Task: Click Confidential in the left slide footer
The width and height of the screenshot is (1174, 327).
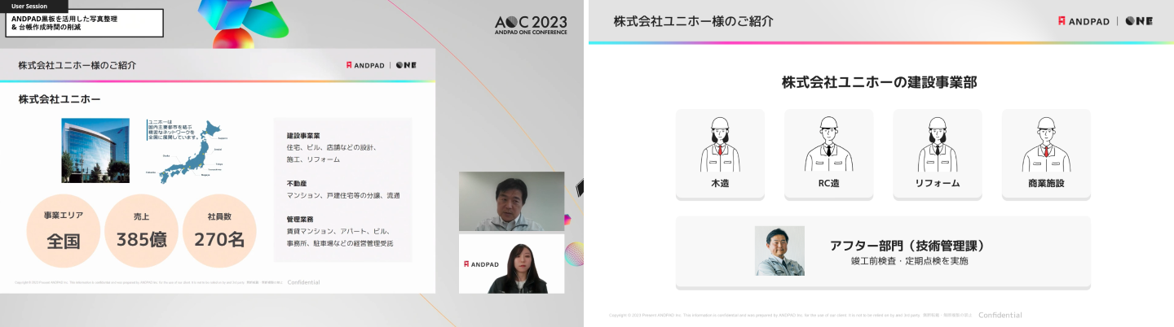Action: [x=303, y=282]
